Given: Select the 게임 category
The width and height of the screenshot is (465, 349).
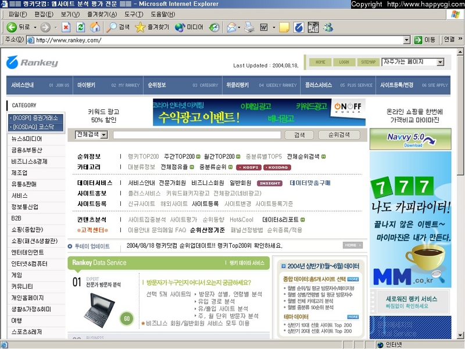Looking at the screenshot, I should click(x=16, y=275).
